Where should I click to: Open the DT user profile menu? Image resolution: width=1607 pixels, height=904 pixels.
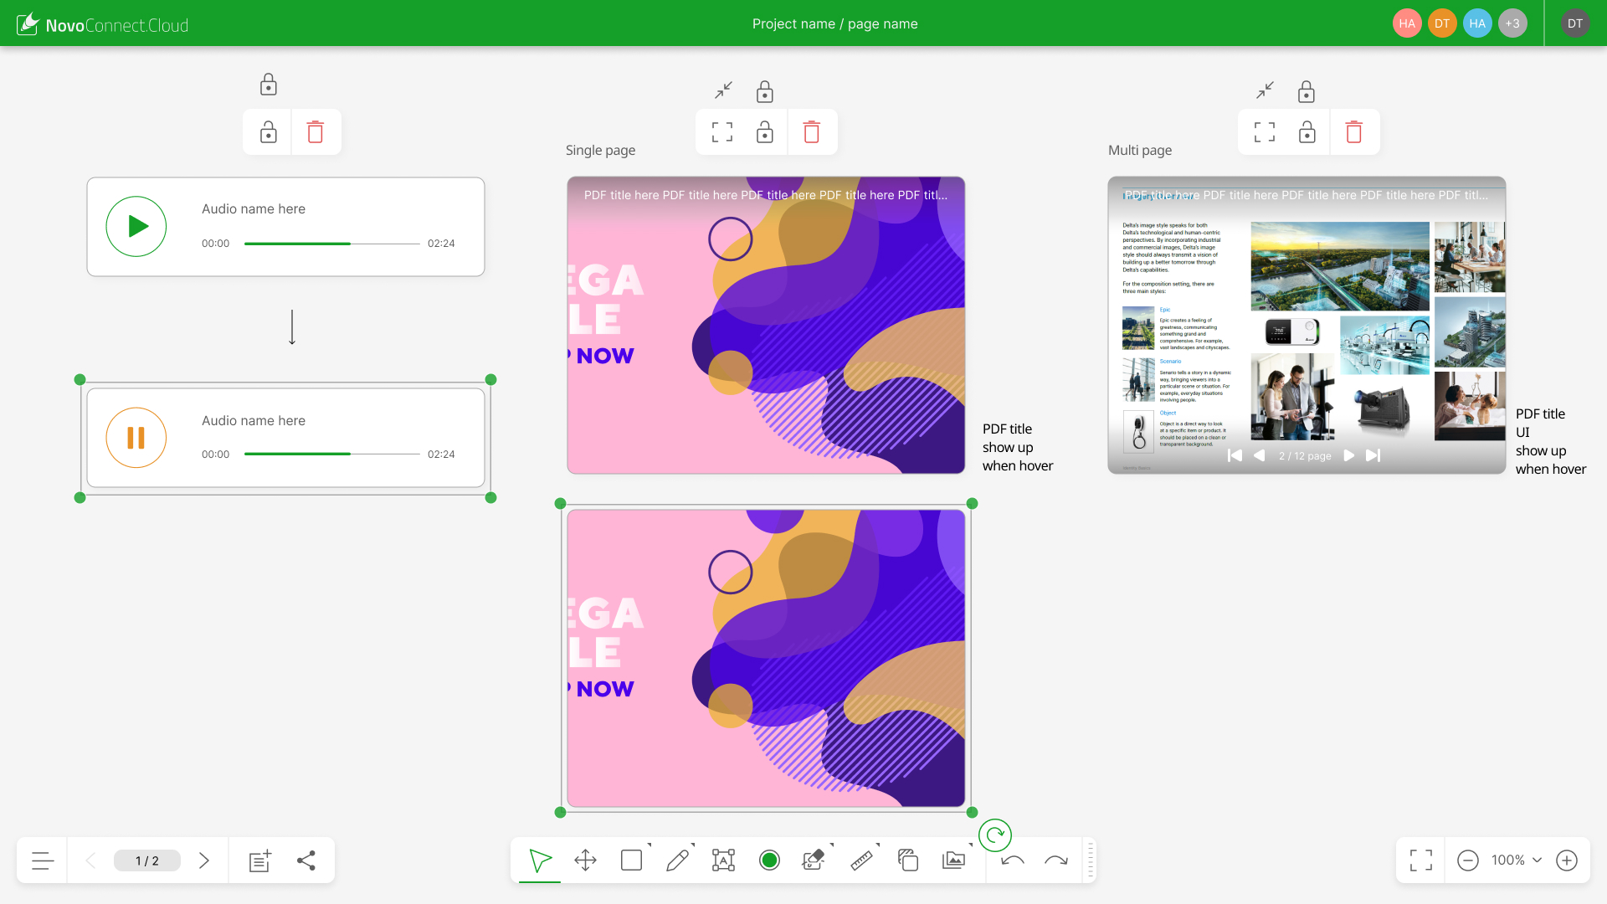pyautogui.click(x=1575, y=23)
